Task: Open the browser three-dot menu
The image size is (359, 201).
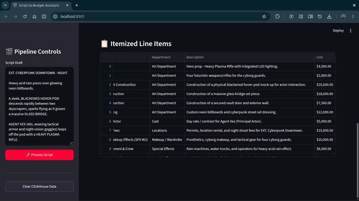Action: (353, 16)
